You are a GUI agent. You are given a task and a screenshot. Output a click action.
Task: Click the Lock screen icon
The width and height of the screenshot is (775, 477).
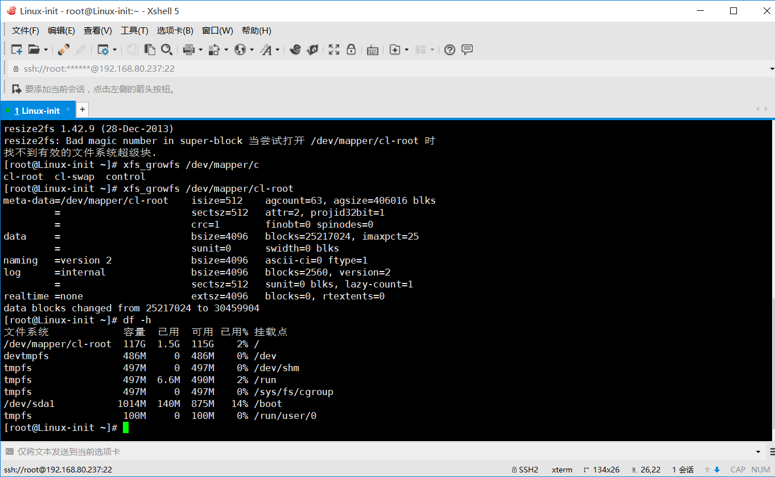[351, 50]
